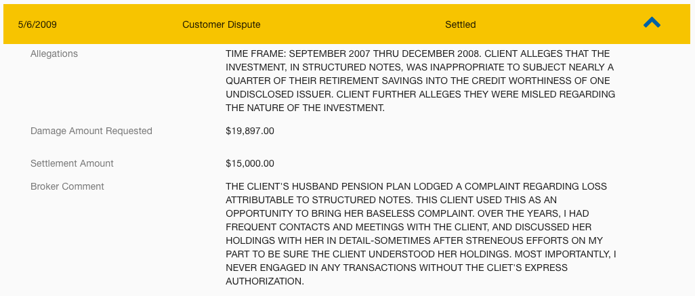The image size is (695, 296).
Task: Click the word AUTHORIZATION in broker comment
Action: (x=265, y=281)
